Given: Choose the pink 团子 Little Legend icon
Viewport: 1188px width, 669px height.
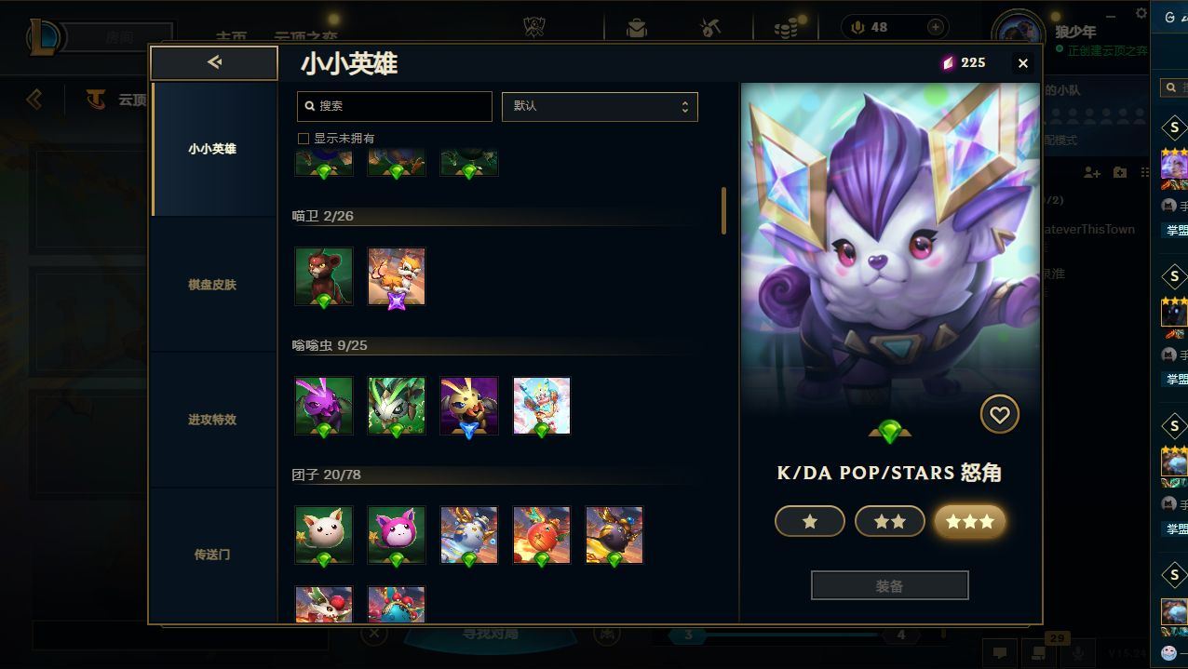Looking at the screenshot, I should 397,535.
